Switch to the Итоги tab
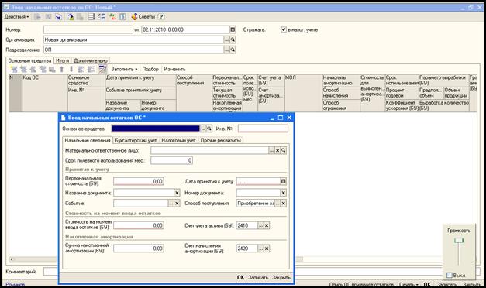The height and width of the screenshot is (288, 486). 62,60
